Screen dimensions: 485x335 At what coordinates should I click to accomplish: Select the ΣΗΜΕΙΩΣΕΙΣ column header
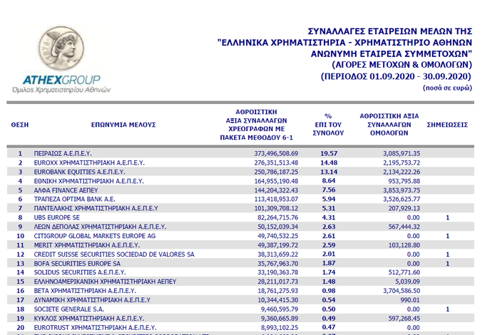[x=447, y=125]
